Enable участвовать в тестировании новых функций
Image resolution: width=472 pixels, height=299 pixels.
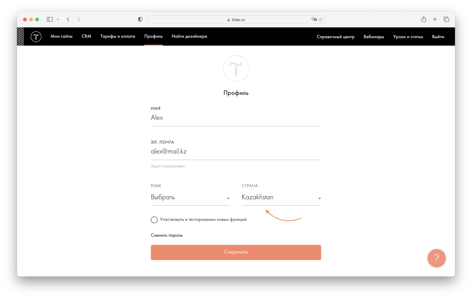154,220
